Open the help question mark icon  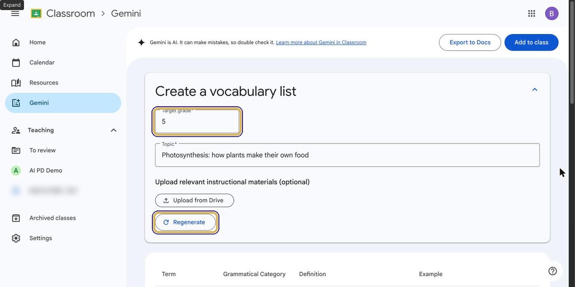[x=552, y=271]
